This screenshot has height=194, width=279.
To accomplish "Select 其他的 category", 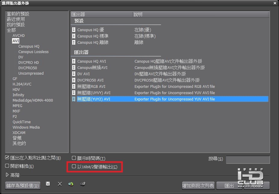I will click(19, 143).
